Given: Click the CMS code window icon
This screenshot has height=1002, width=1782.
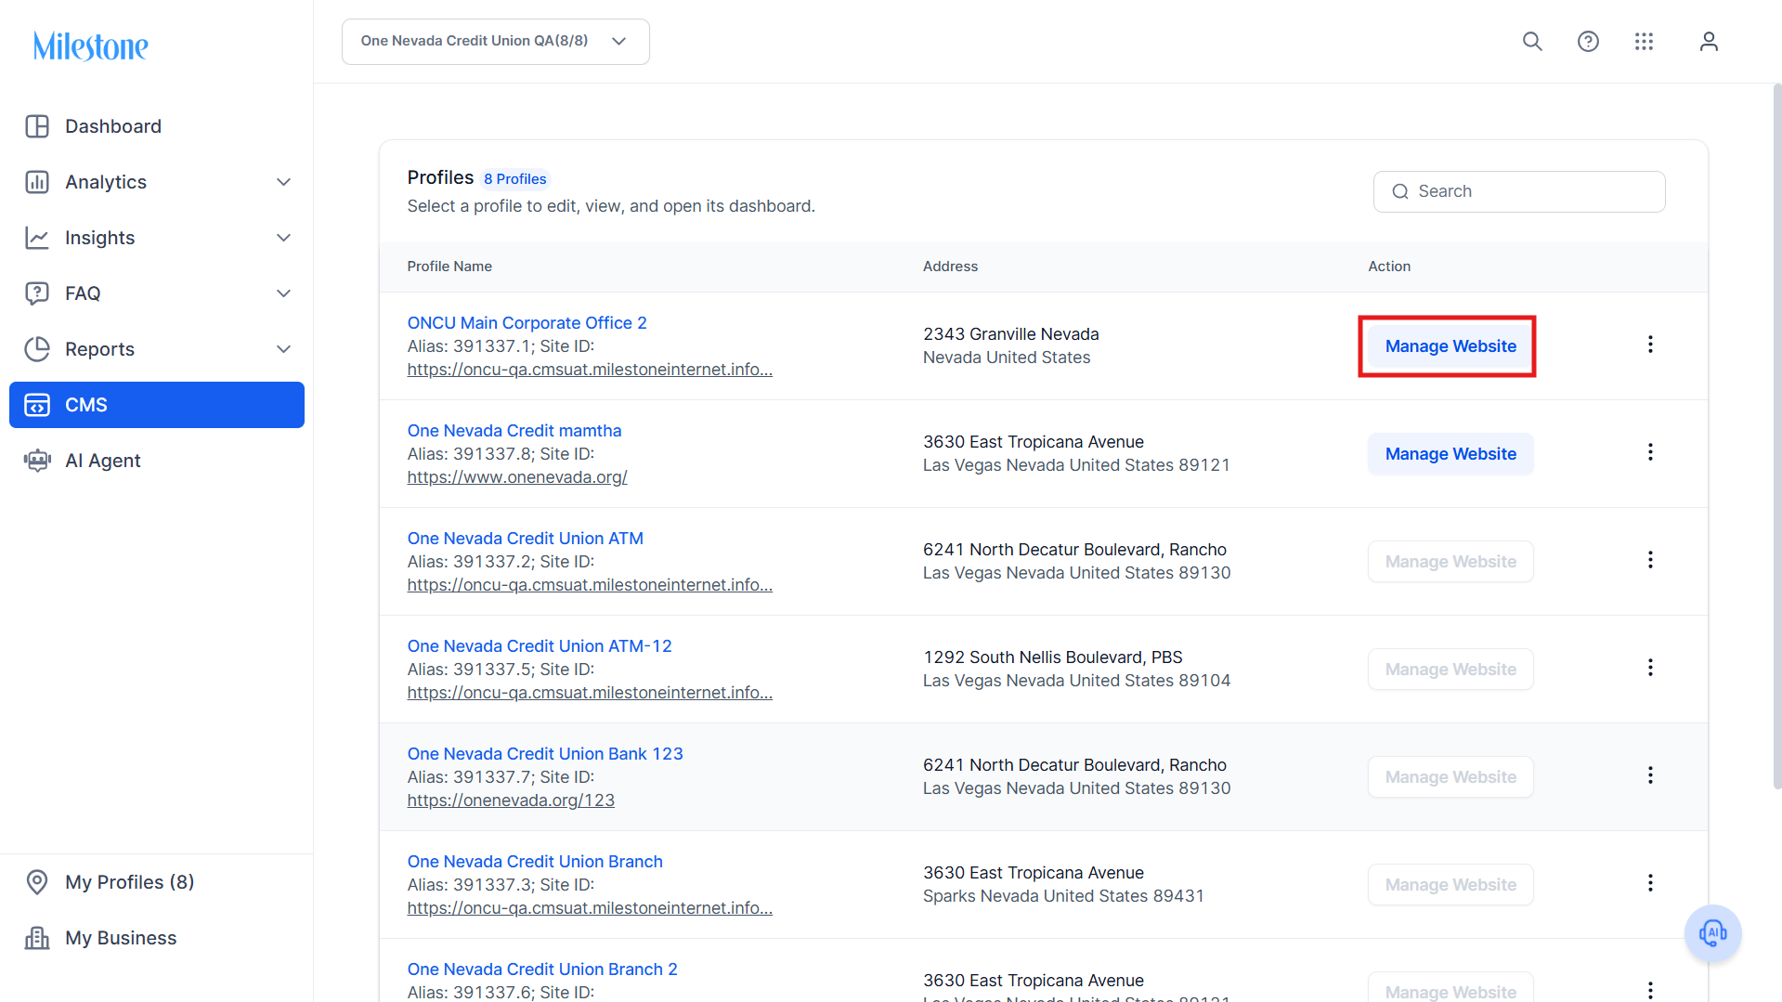Looking at the screenshot, I should pos(37,405).
